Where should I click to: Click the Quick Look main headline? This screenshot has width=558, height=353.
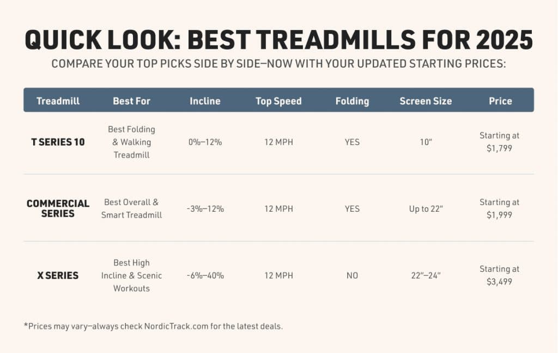tap(278, 40)
